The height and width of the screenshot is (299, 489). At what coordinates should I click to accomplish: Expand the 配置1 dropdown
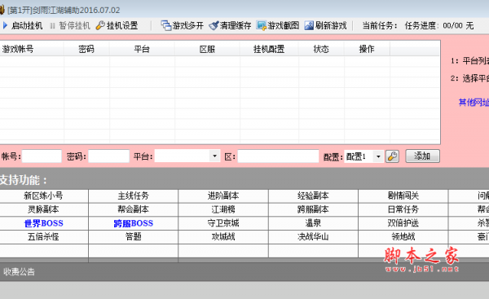[378, 156]
